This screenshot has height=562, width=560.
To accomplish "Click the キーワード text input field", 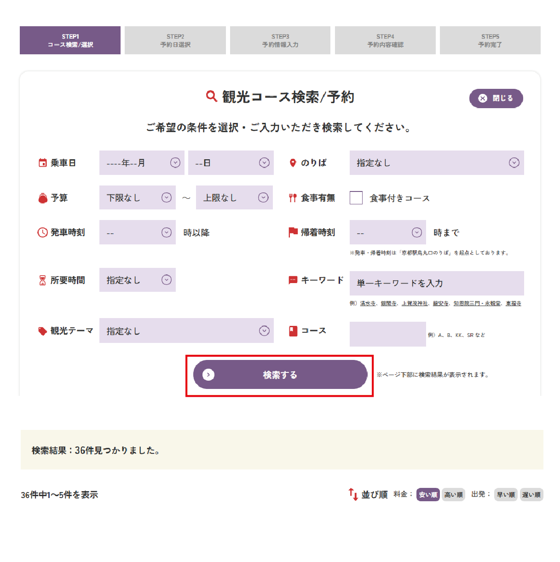I will 436,283.
